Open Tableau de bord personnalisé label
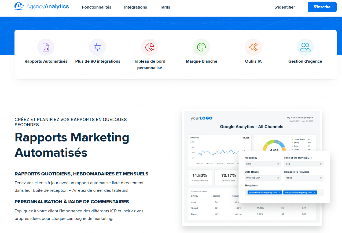 (x=150, y=65)
